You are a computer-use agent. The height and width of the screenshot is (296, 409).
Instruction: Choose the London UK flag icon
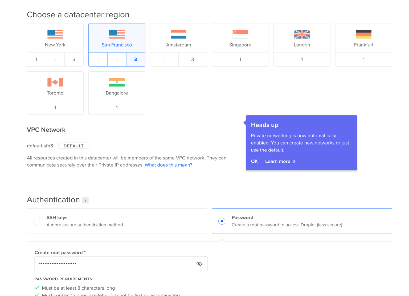[302, 34]
